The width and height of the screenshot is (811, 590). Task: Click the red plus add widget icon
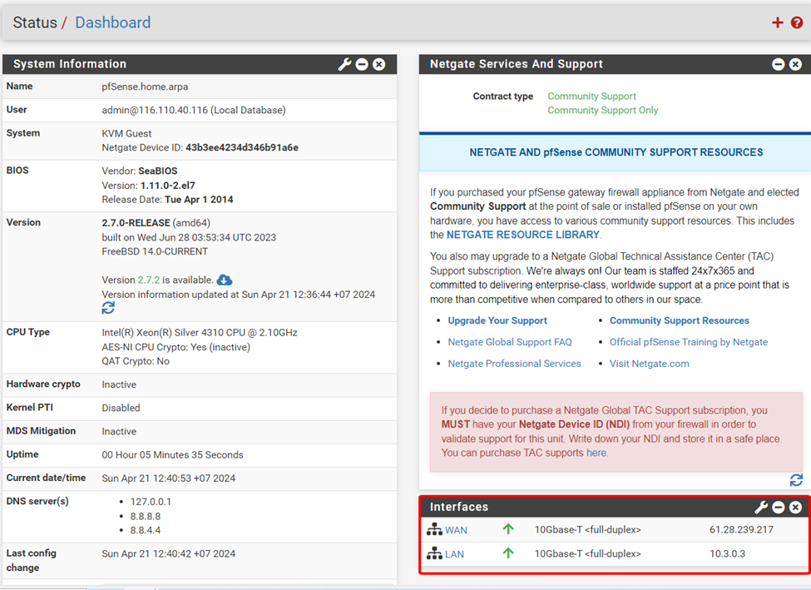pyautogui.click(x=777, y=22)
